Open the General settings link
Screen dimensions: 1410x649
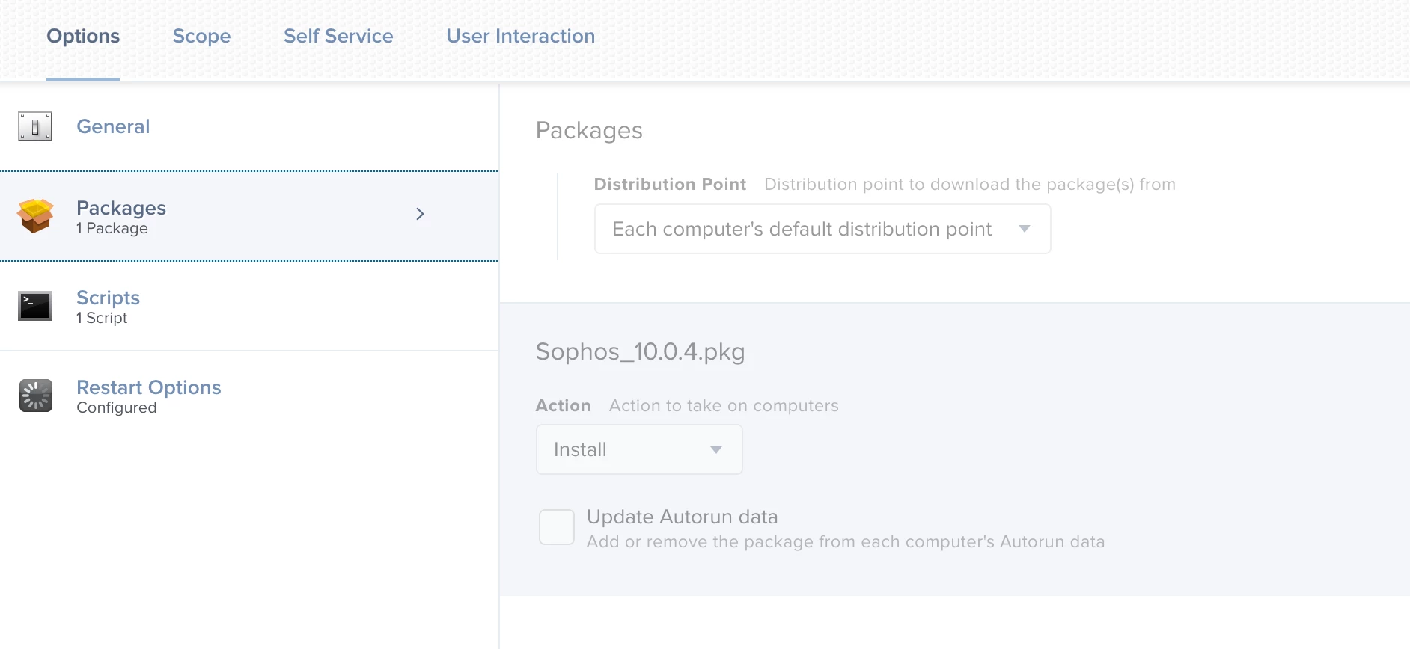point(113,126)
